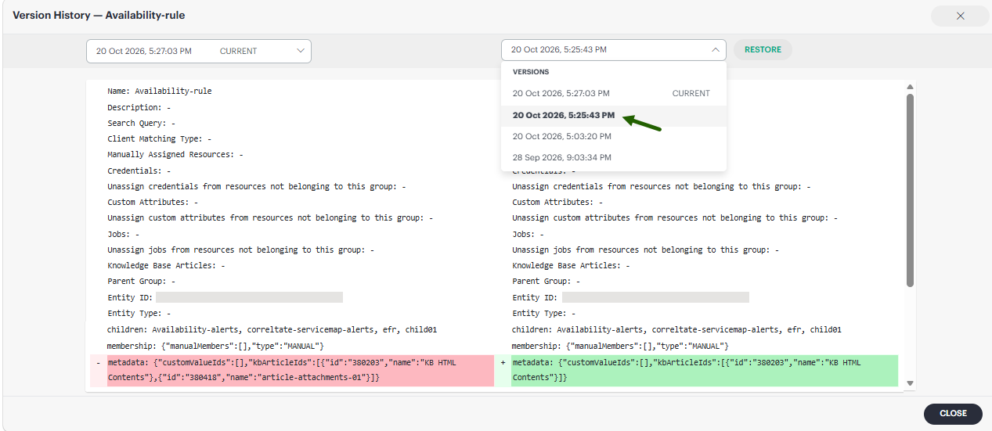992x431 pixels.
Task: Click the plus marker on added metadata line
Action: click(503, 363)
